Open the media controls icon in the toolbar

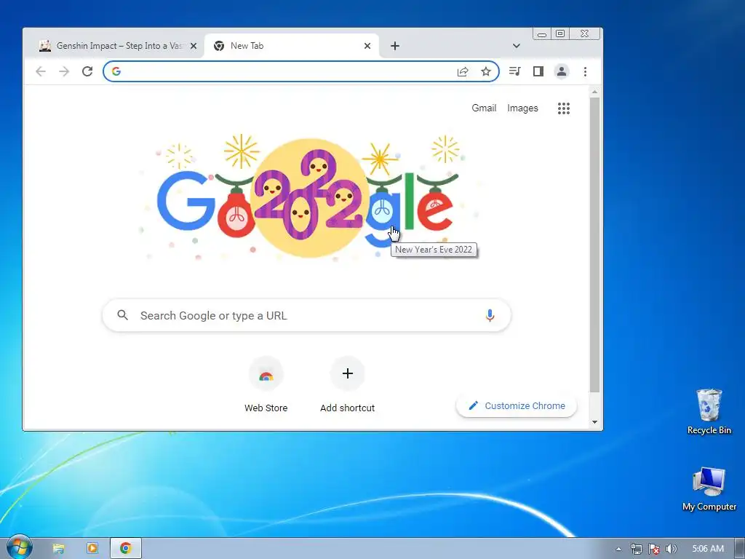[x=514, y=71]
